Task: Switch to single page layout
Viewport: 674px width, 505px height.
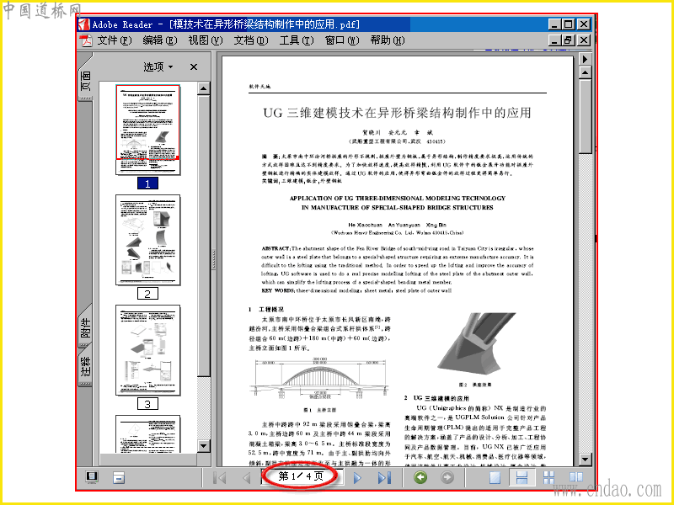Action: click(495, 477)
